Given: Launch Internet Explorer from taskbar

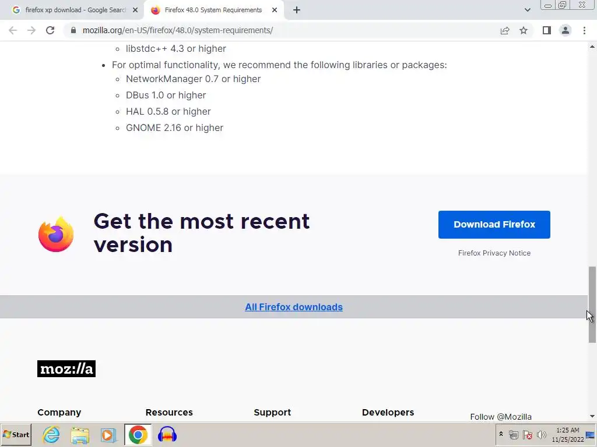Looking at the screenshot, I should pyautogui.click(x=51, y=435).
